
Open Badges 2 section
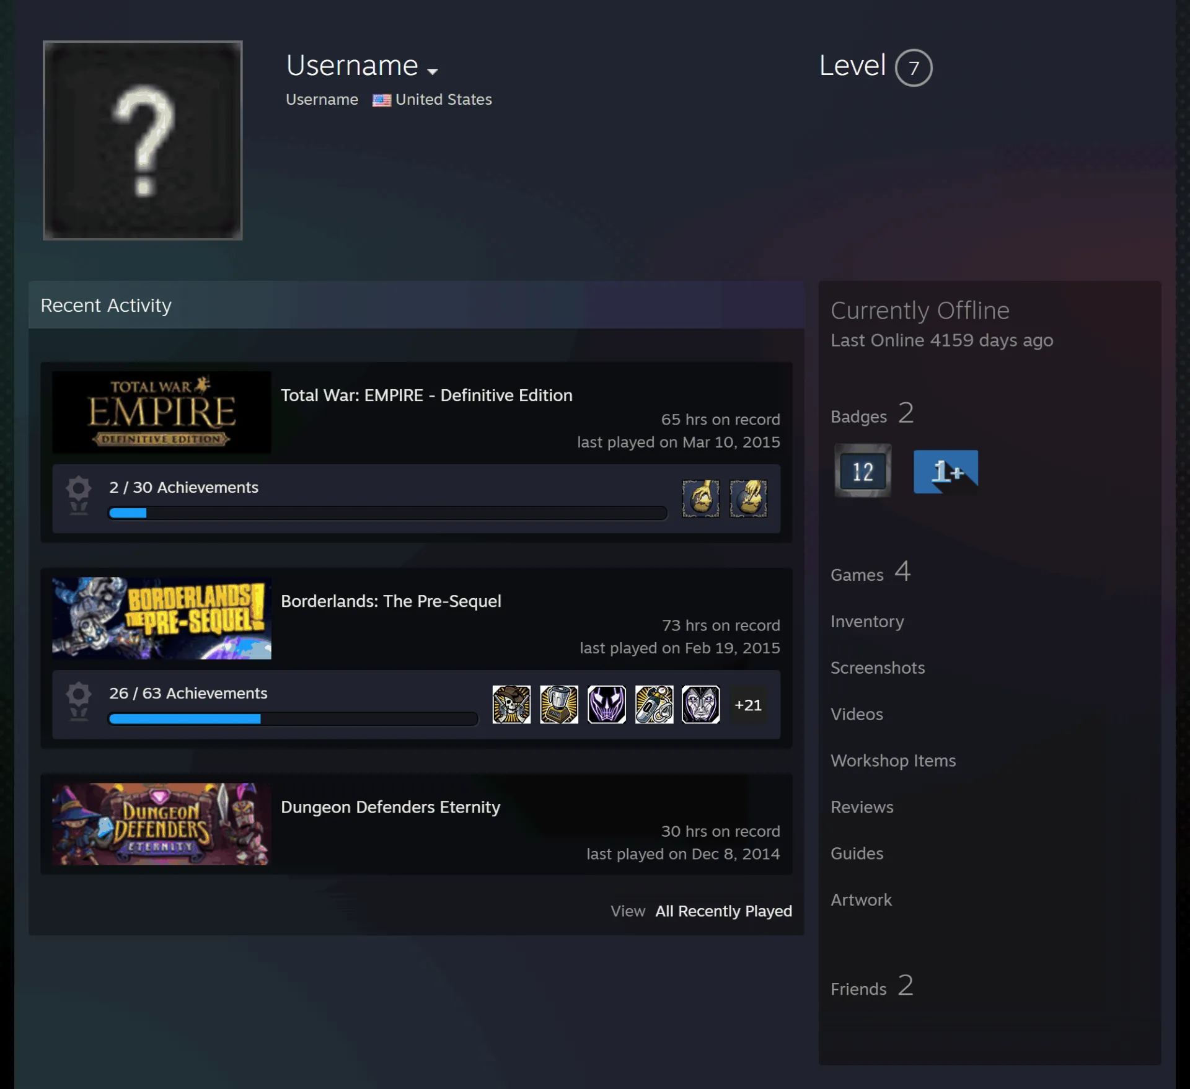[x=872, y=413]
